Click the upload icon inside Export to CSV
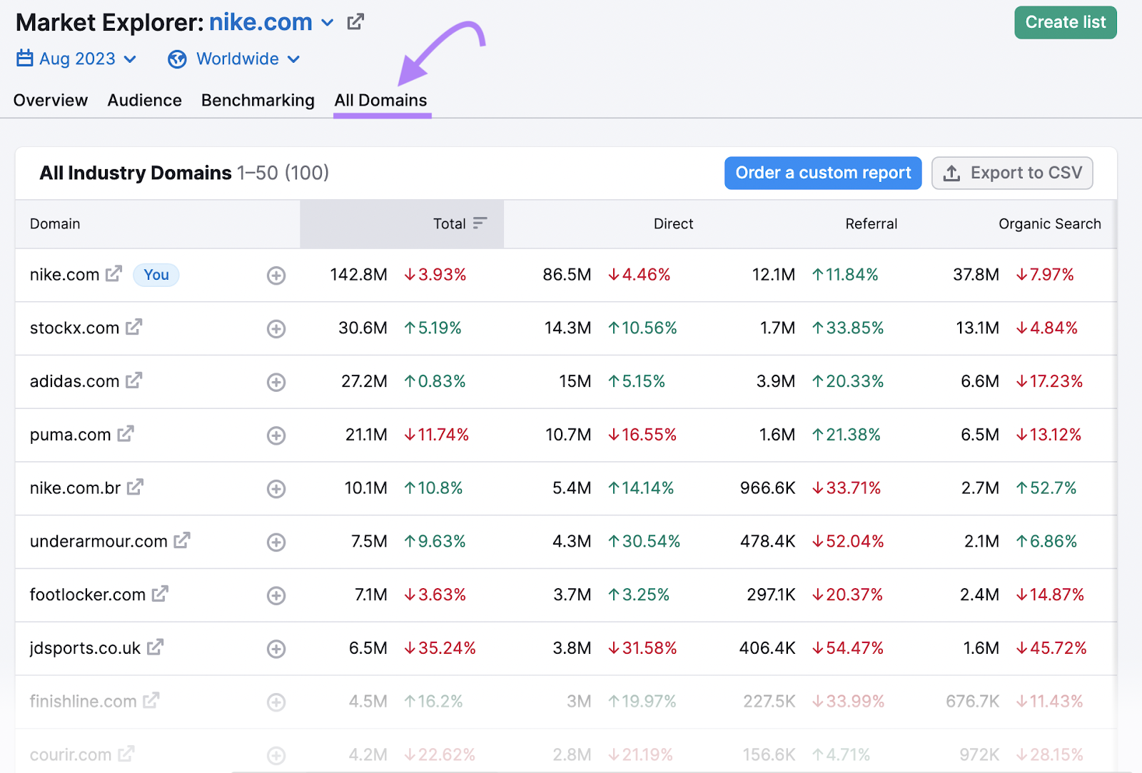The height and width of the screenshot is (773, 1142). tap(952, 173)
